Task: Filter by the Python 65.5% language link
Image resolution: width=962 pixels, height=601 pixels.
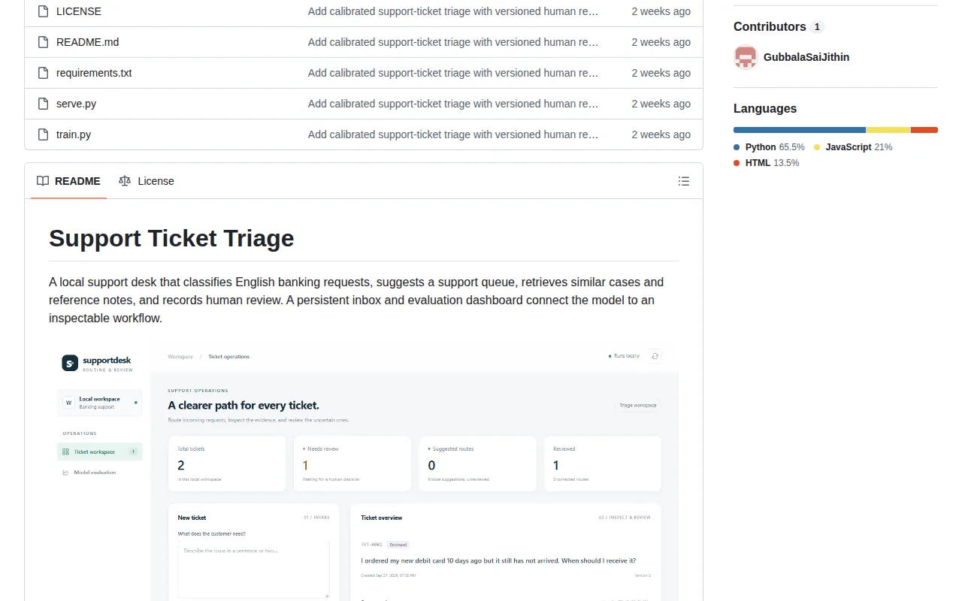Action: pos(769,147)
